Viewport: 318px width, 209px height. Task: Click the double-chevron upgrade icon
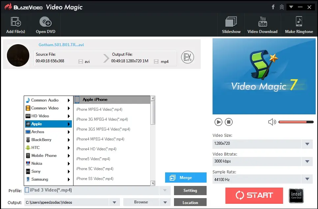[282, 7]
